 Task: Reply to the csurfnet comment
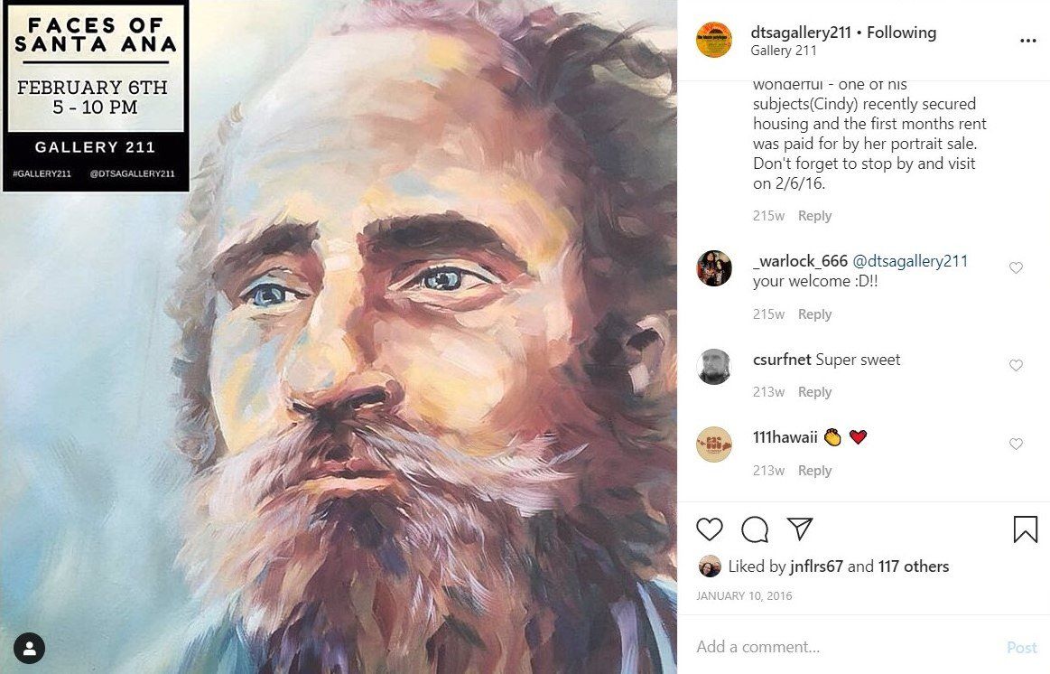point(814,392)
